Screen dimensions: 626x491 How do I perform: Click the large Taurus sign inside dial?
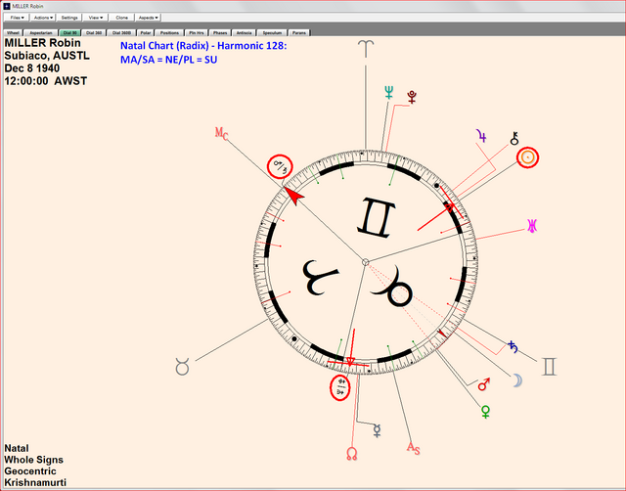[x=393, y=287]
